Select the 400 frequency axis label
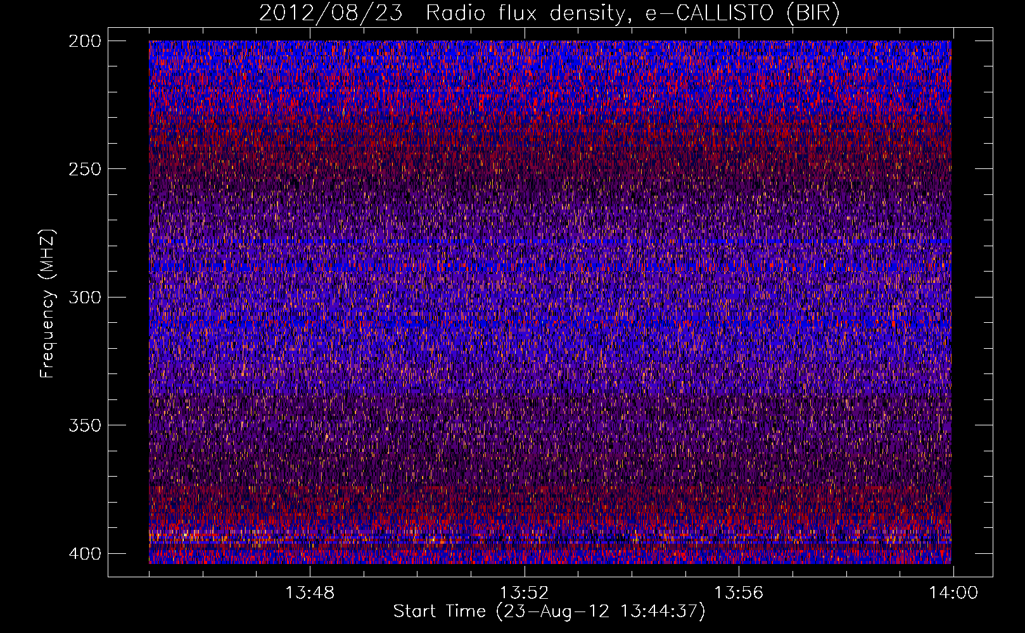This screenshot has width=1025, height=633. 84,553
